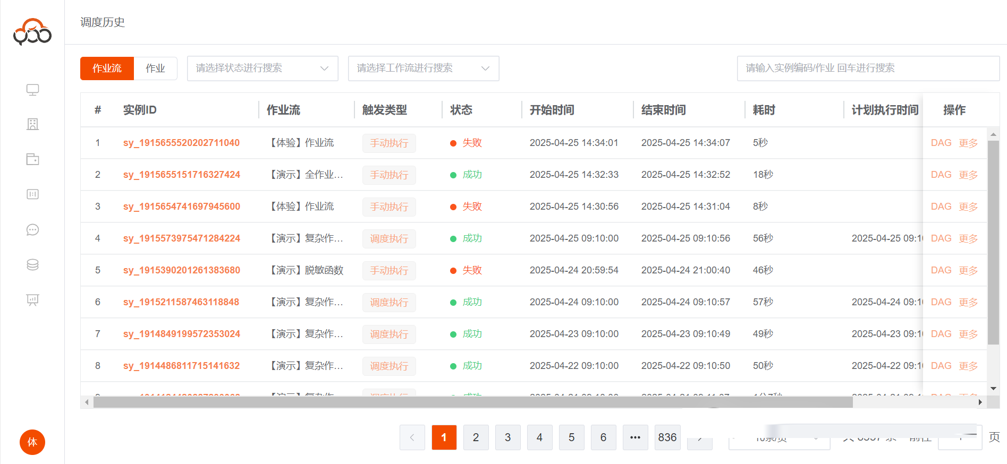This screenshot has height=464, width=1007.
Task: Click the orange user avatar icon
Action: pyautogui.click(x=32, y=442)
